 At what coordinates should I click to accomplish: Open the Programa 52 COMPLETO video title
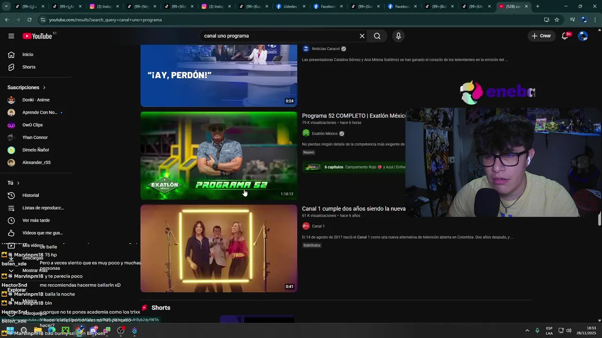(x=354, y=115)
